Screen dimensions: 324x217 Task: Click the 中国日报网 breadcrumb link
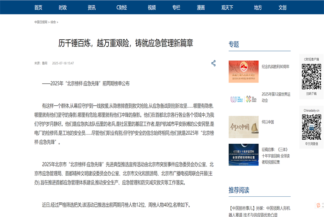(x=41, y=22)
